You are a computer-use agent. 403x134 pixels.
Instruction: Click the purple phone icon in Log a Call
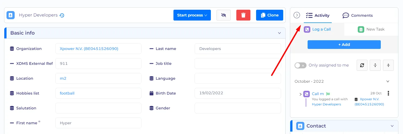coord(307,29)
